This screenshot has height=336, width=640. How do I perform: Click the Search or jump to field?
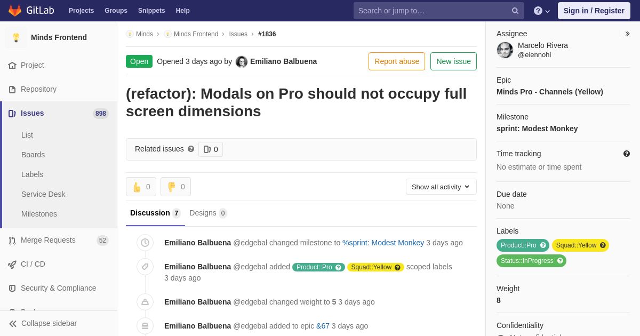coord(438,11)
